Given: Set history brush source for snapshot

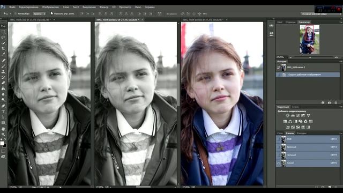Looking at the screenshot, I should coord(279,68).
